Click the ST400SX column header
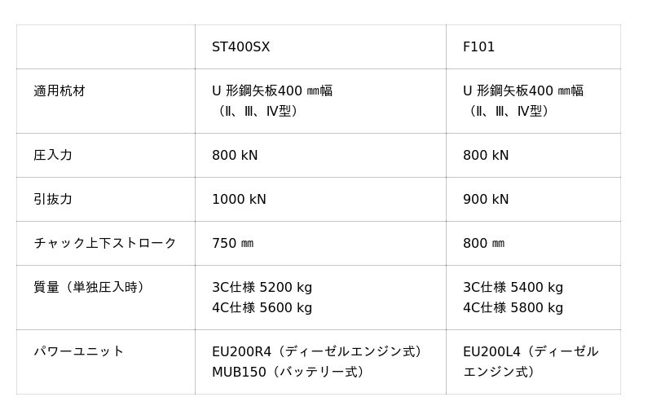 (x=240, y=47)
